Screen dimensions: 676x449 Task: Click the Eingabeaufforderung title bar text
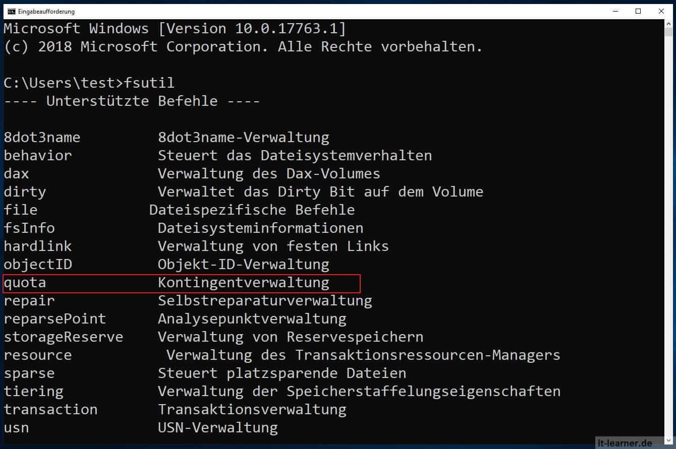point(46,11)
